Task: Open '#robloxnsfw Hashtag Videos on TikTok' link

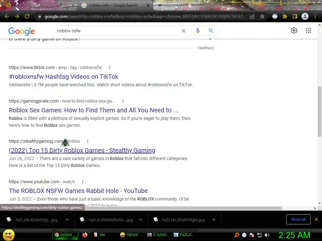Action: (x=64, y=77)
